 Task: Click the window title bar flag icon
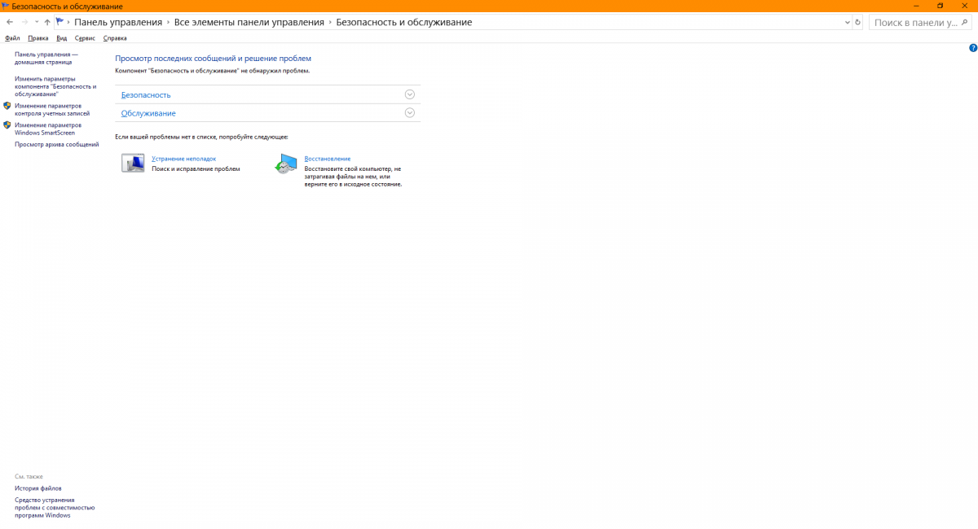6,6
